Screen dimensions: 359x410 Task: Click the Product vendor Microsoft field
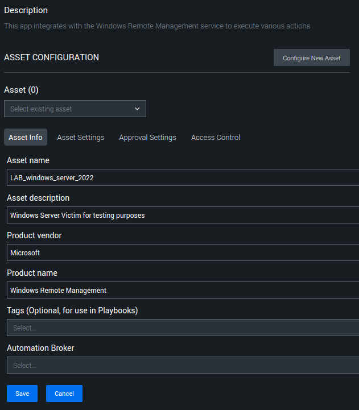tap(183, 252)
